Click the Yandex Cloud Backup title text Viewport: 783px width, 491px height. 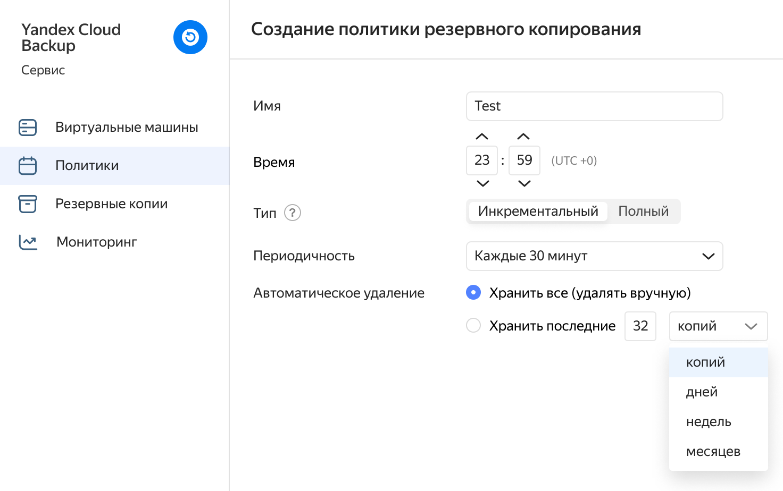click(71, 38)
